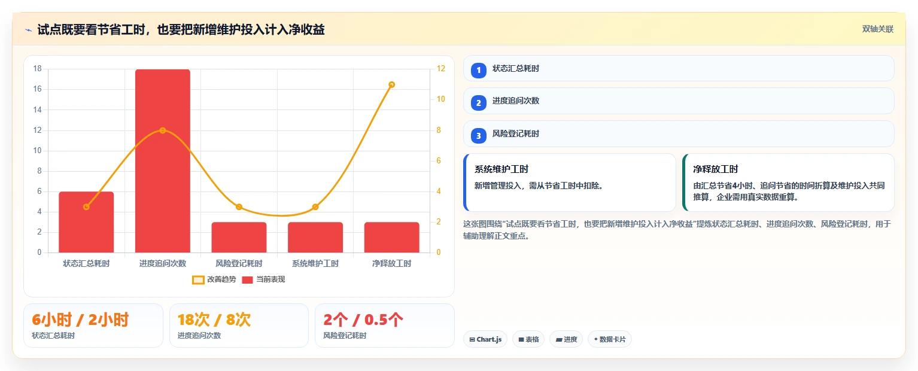Image resolution: width=918 pixels, height=371 pixels.
Task: Click the number 3 badge for 风险登记耗时
Action: [479, 136]
